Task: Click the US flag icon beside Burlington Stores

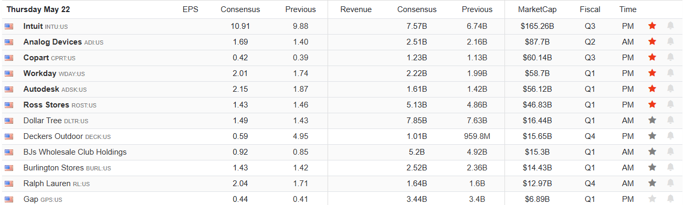Action: coord(9,168)
